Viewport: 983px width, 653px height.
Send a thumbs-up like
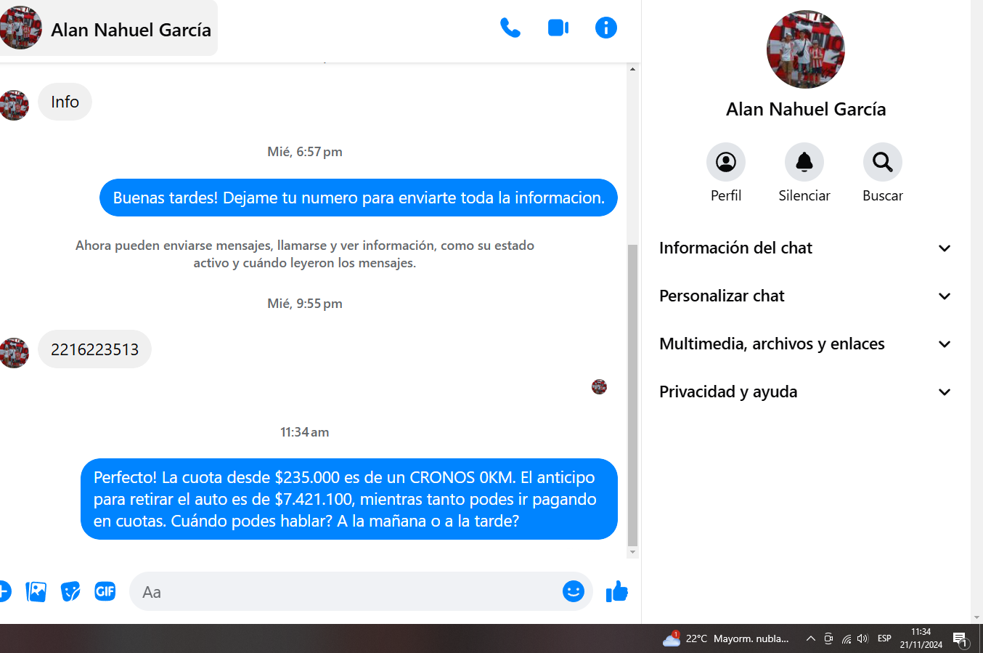point(617,592)
